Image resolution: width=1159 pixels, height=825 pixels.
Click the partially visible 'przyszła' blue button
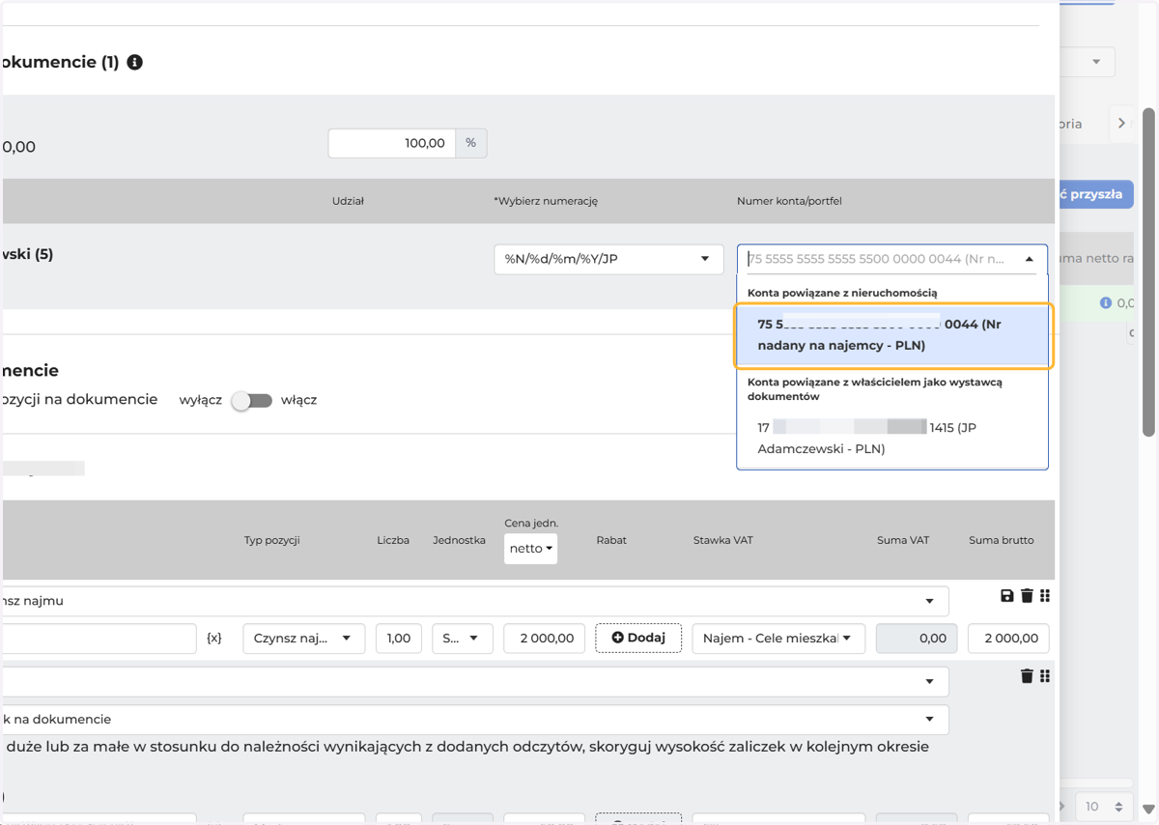(x=1096, y=193)
